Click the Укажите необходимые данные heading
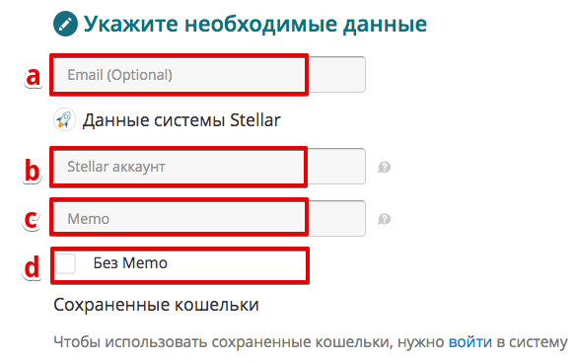The width and height of the screenshot is (576, 362). click(255, 25)
